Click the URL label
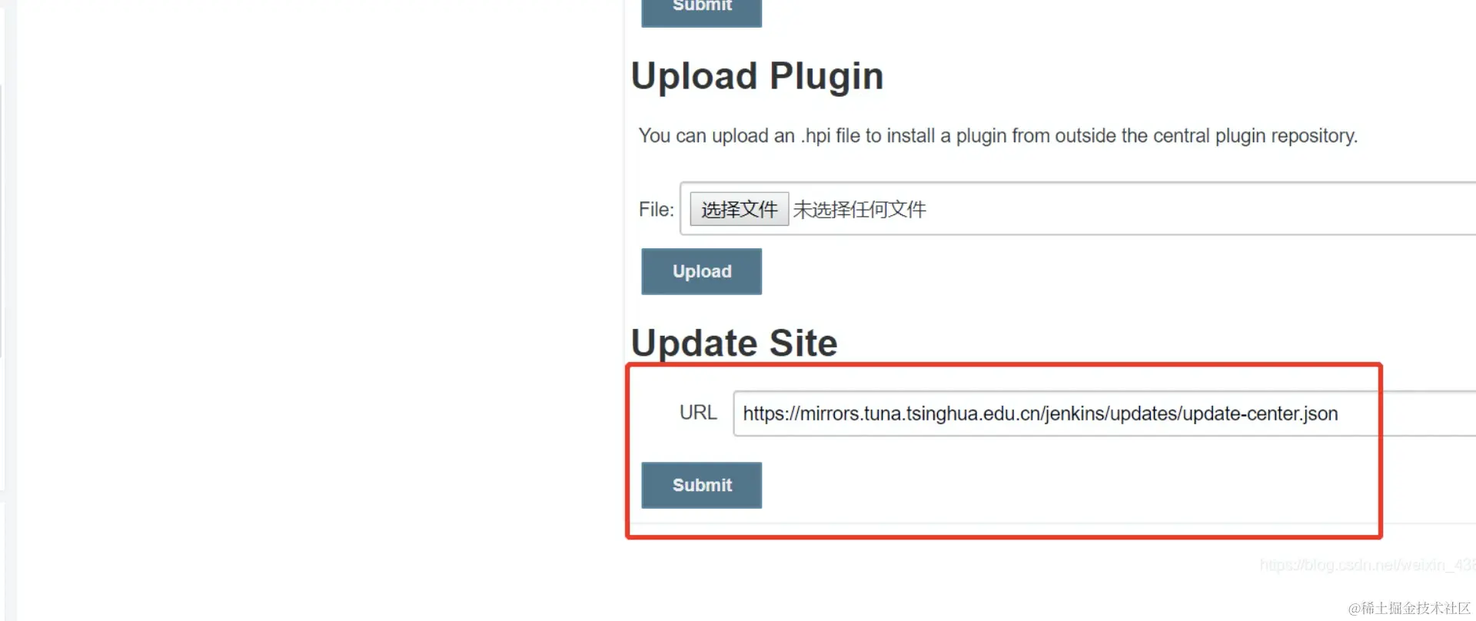This screenshot has width=1476, height=621. [x=698, y=413]
